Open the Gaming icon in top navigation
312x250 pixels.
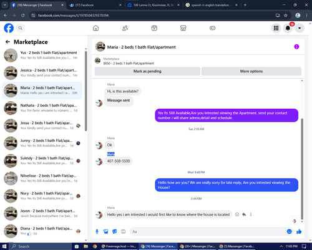click(212, 28)
